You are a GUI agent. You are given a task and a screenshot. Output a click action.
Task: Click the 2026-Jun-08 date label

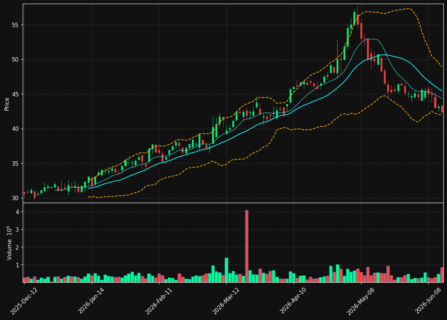click(x=428, y=301)
